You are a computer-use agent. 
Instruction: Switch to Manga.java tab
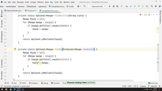click(31, 11)
